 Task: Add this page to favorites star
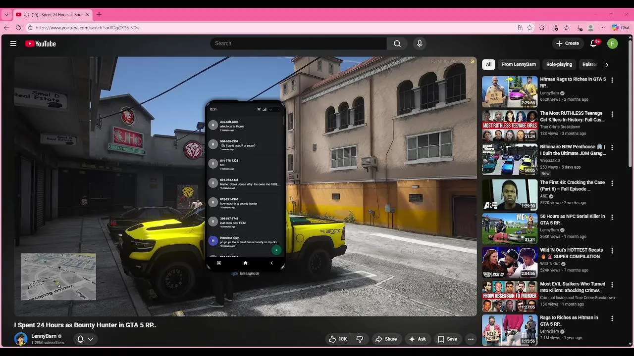coord(530,28)
